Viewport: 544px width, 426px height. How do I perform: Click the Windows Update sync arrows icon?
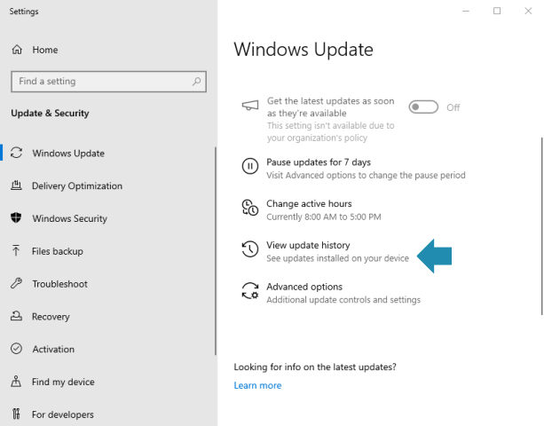pyautogui.click(x=16, y=153)
